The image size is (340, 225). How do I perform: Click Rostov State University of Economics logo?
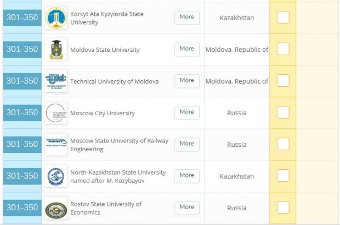56,208
